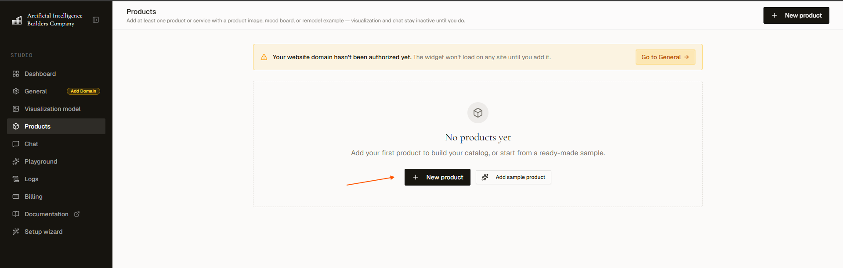Open the Chat section
The height and width of the screenshot is (268, 843).
(x=56, y=144)
